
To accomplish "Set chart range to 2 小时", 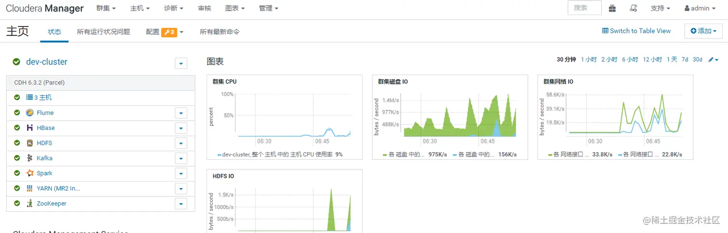I will click(609, 60).
